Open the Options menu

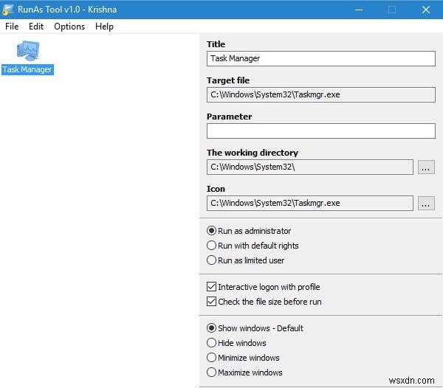point(69,27)
